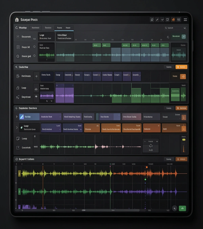Click the orange dot marker above the orange waveform
Viewport: 203px width, 229px height.
(147, 167)
